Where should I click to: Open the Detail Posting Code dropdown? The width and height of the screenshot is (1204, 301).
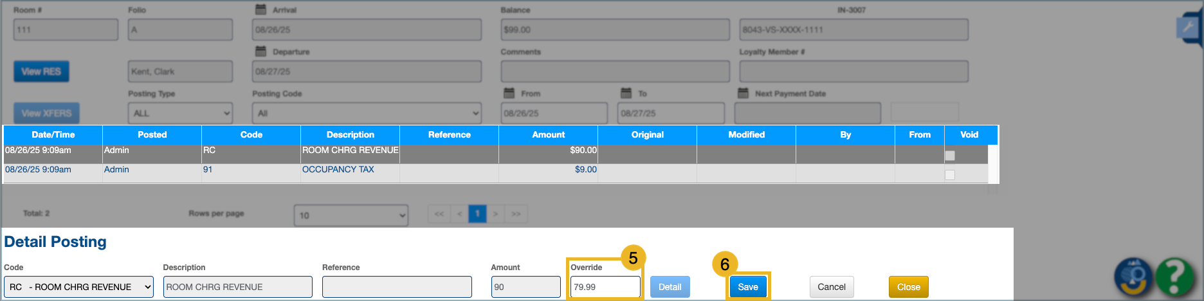tap(78, 287)
